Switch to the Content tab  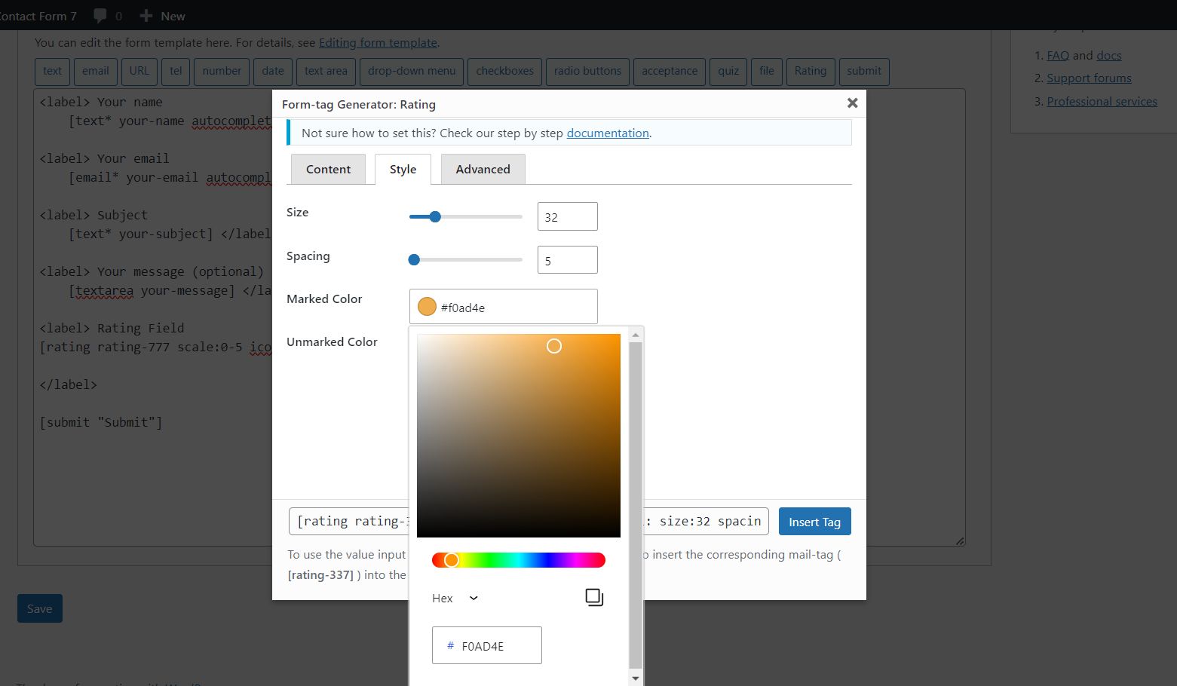[328, 170]
